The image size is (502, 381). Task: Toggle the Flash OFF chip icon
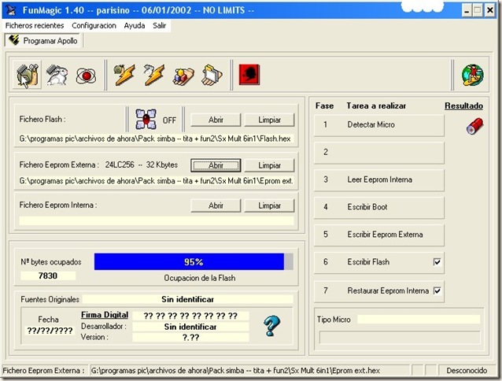pos(146,119)
